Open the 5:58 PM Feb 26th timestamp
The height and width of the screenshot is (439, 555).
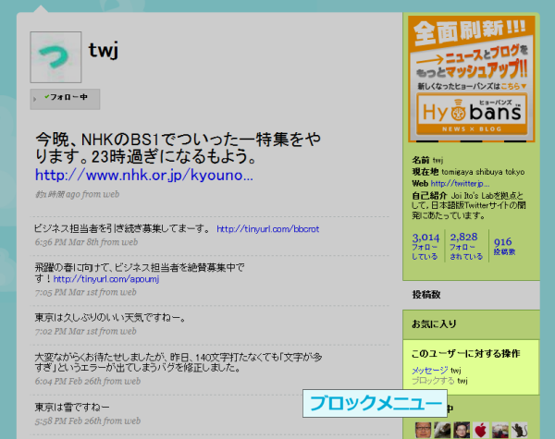pos(88,421)
